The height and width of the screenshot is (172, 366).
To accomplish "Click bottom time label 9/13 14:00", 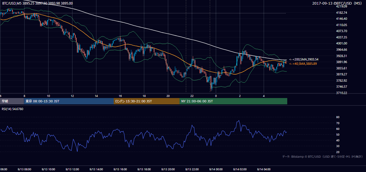I will 96,169.
